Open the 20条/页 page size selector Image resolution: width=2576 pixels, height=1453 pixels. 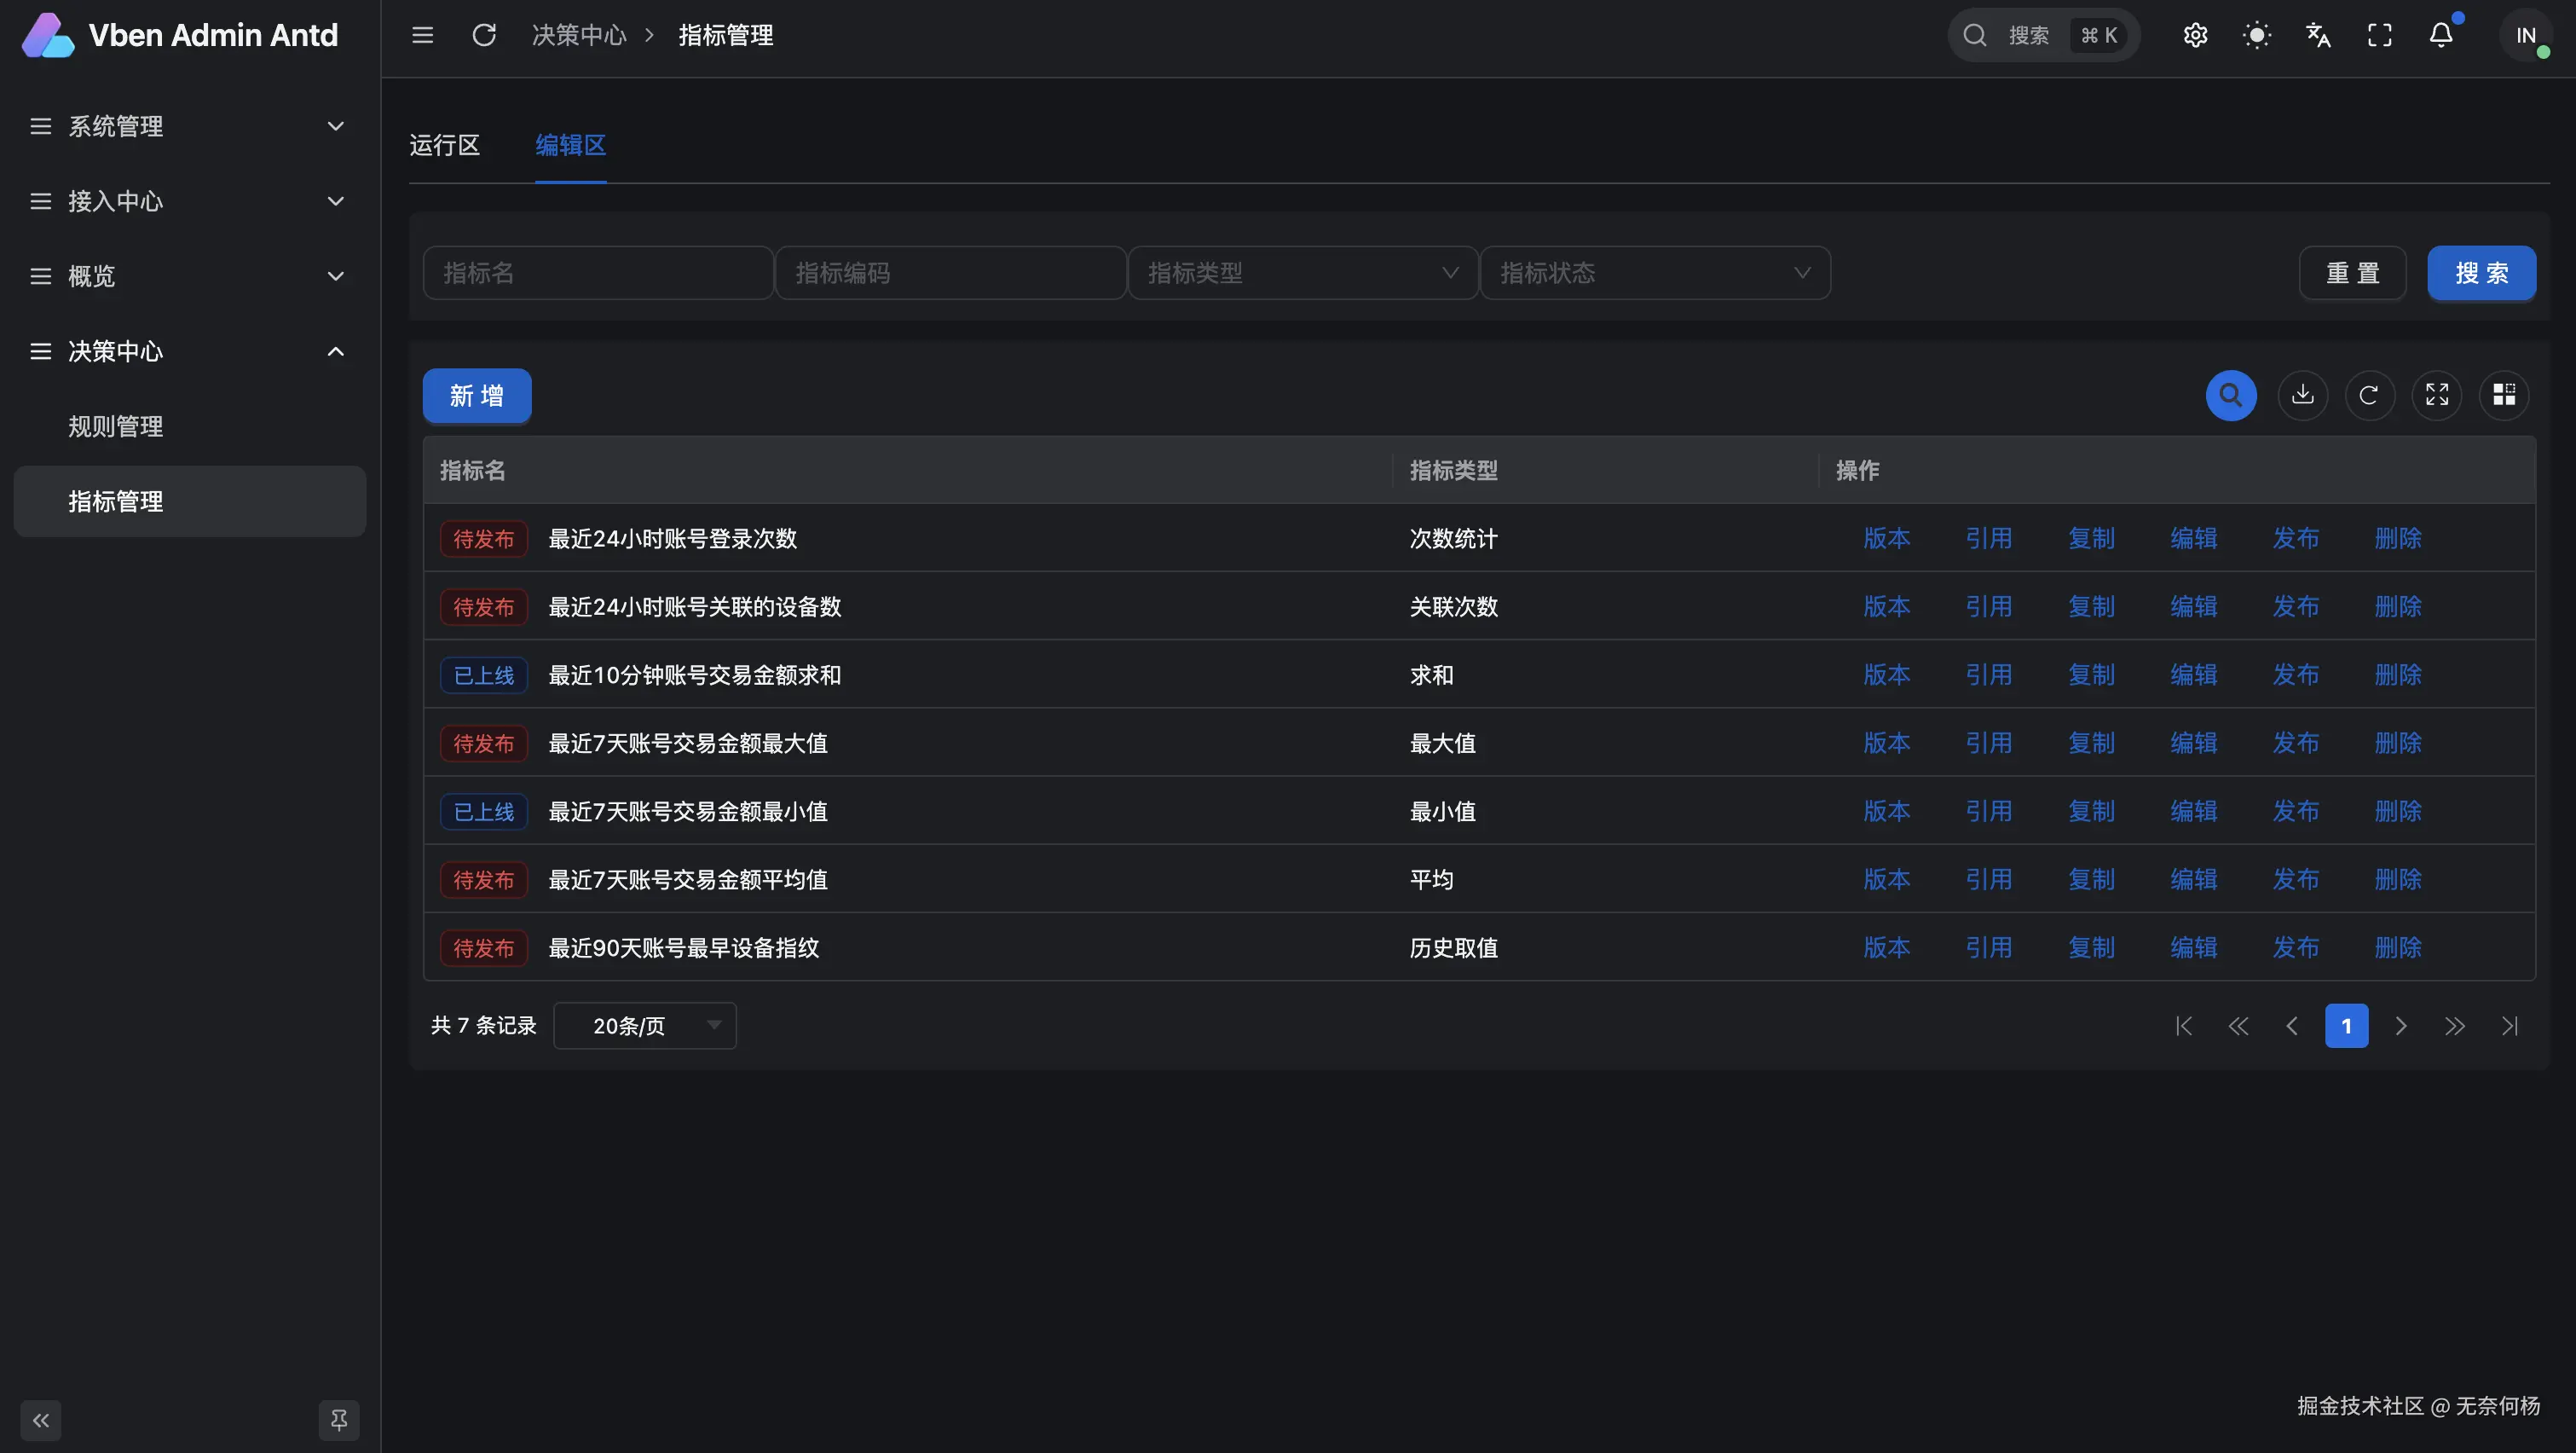[645, 1026]
